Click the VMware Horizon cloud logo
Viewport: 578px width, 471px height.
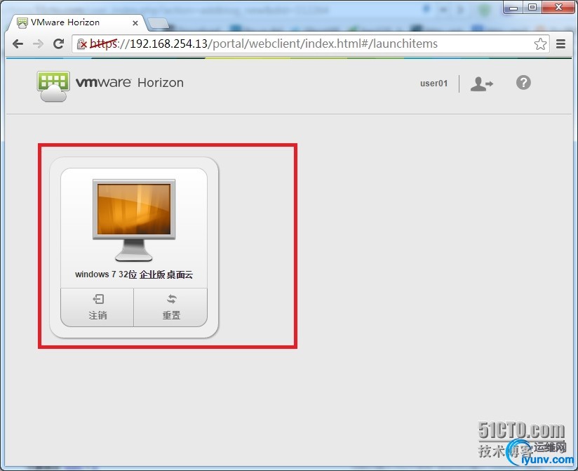[x=53, y=86]
